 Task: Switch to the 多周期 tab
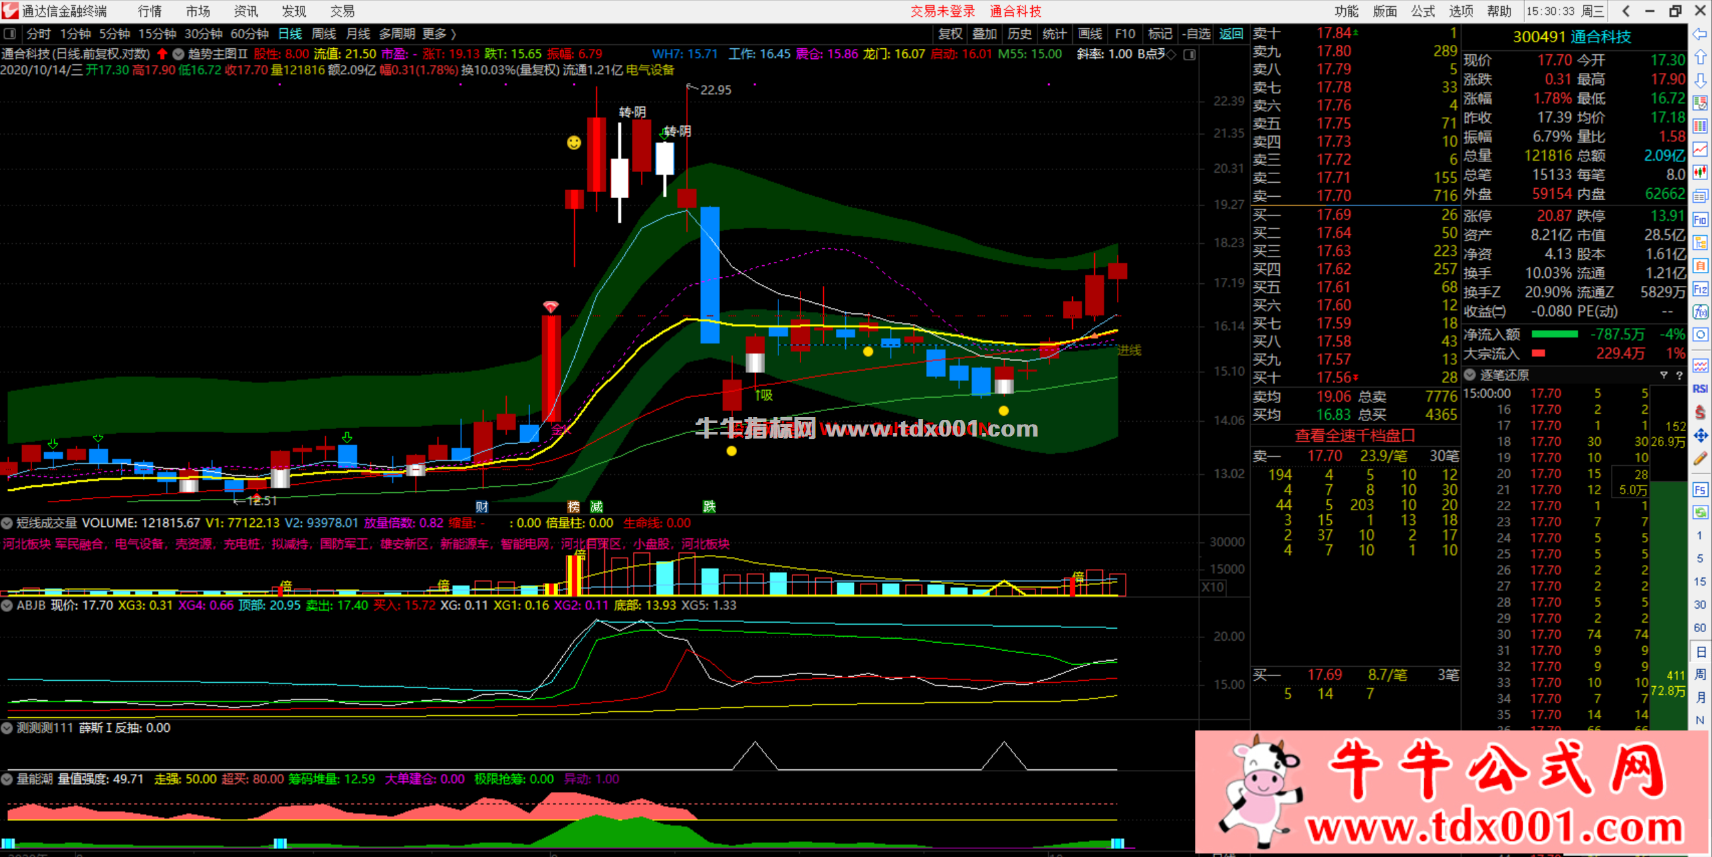[x=398, y=33]
